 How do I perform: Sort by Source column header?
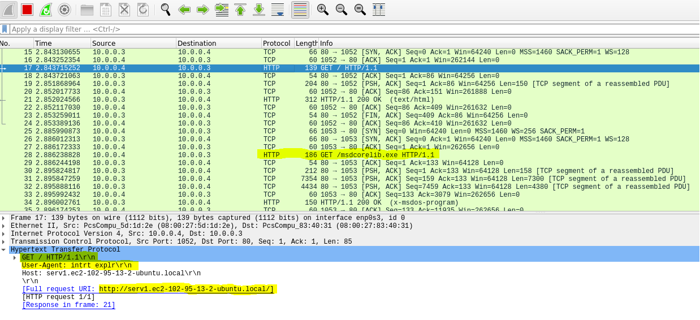(133, 43)
